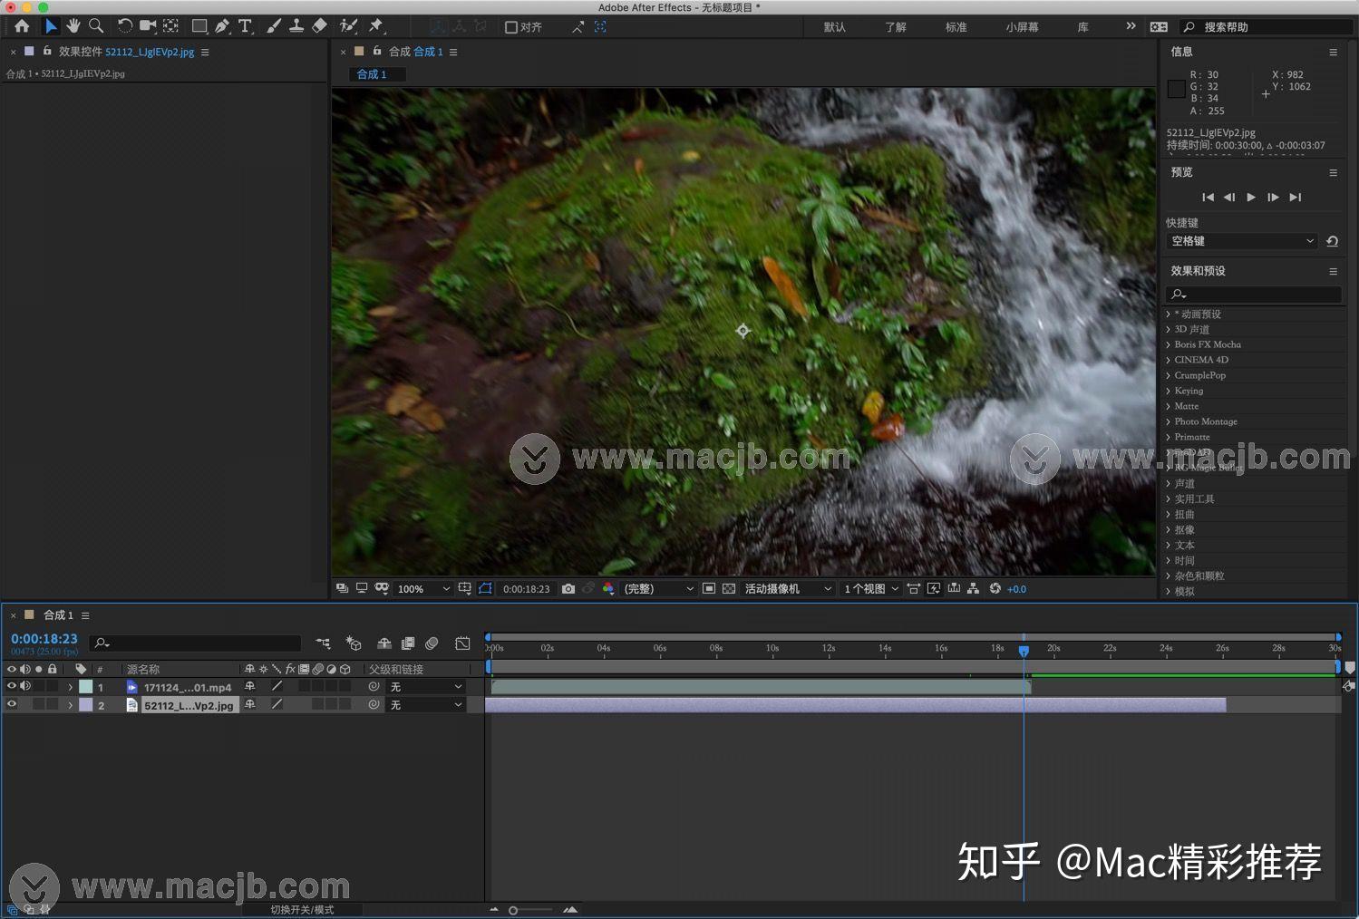Select the Rectangle shape tool

[x=199, y=26]
